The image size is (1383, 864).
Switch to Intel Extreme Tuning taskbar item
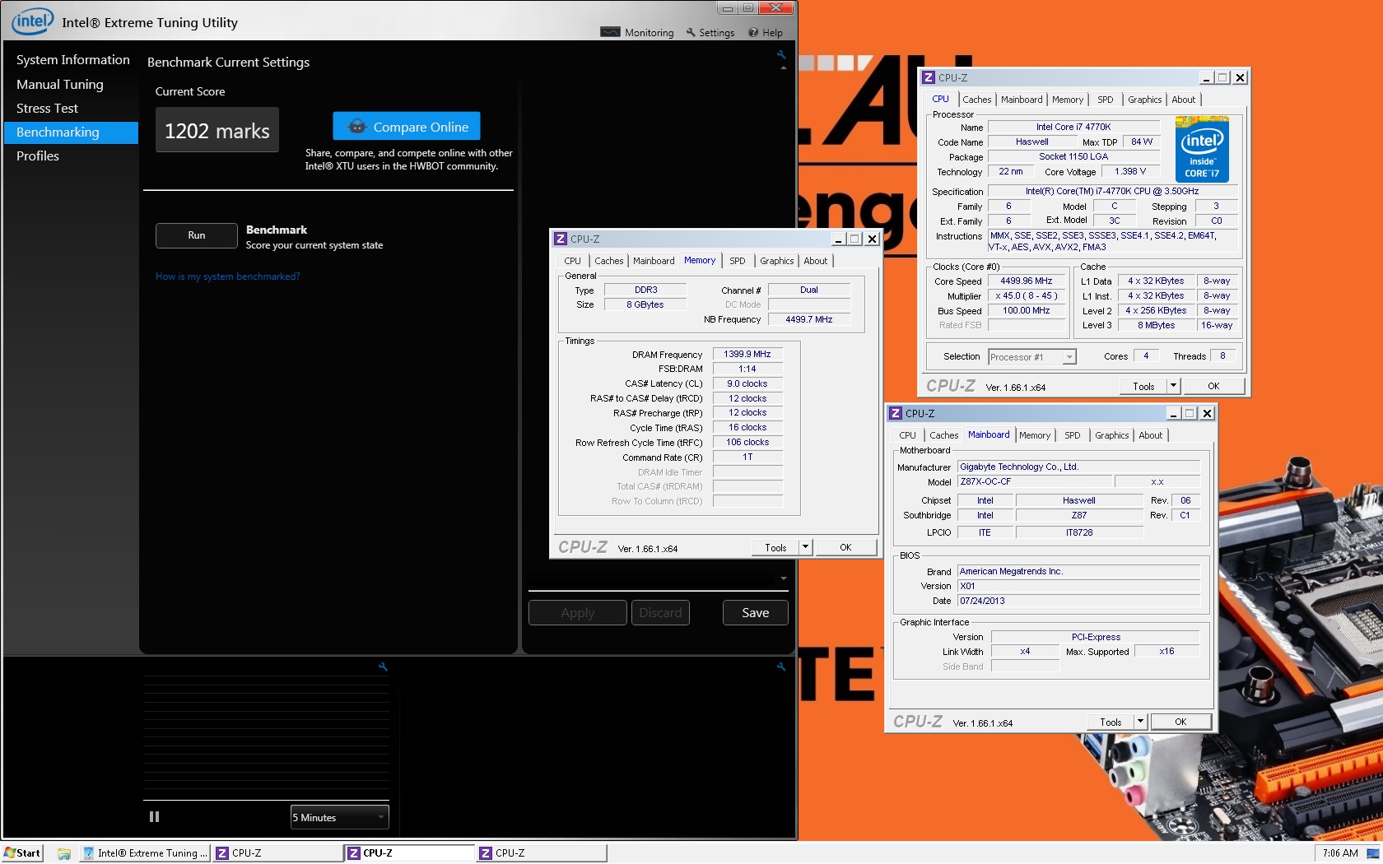point(145,853)
